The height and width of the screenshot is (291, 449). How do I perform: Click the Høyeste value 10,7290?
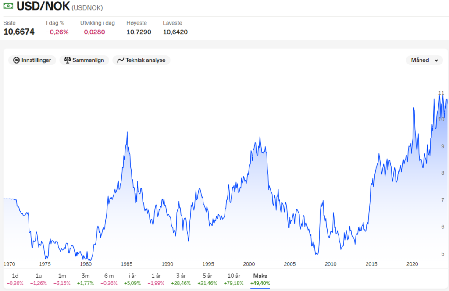click(x=139, y=32)
